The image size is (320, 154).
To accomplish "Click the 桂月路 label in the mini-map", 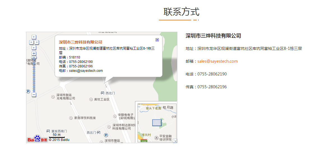I will (168, 107).
